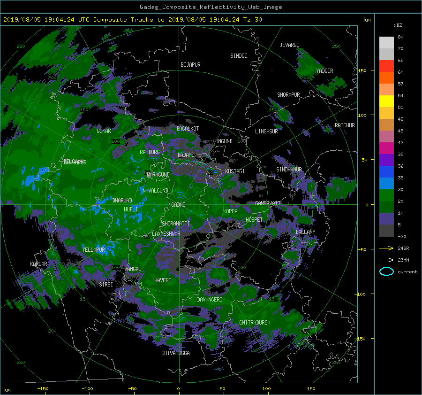Click the white 23MN track arrow
Viewport: 422px width, 395px height.
[x=386, y=260]
